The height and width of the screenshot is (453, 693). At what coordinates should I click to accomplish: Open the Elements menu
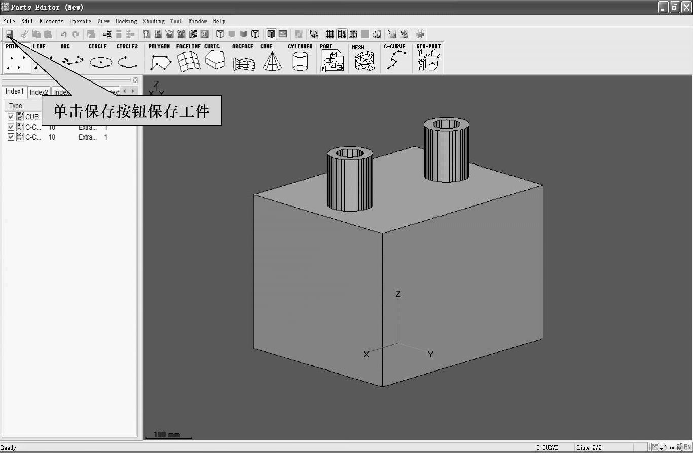coord(51,21)
